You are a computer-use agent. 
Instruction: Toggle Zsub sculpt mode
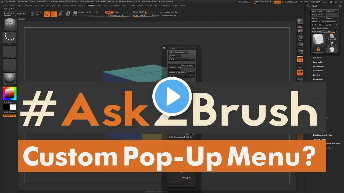(117, 12)
